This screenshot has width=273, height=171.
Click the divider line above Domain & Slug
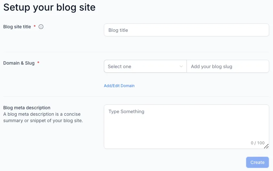pos(136,52)
